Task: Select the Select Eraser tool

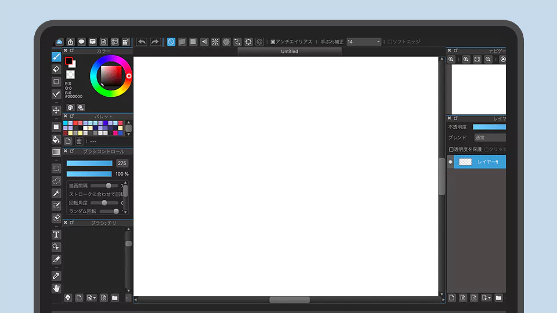Action: click(x=56, y=218)
